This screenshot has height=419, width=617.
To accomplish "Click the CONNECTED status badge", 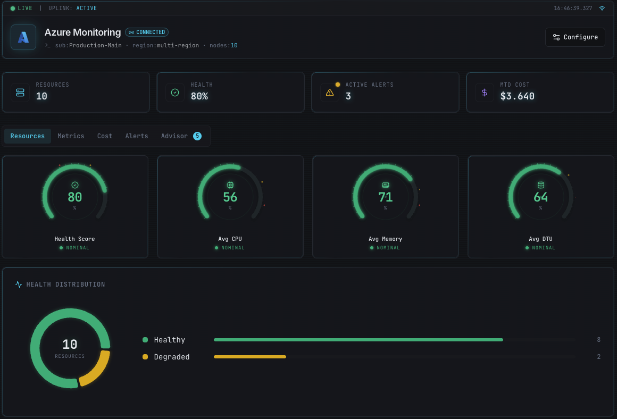I will click(x=147, y=32).
